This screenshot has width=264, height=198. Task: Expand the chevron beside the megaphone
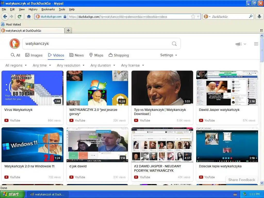(245, 44)
